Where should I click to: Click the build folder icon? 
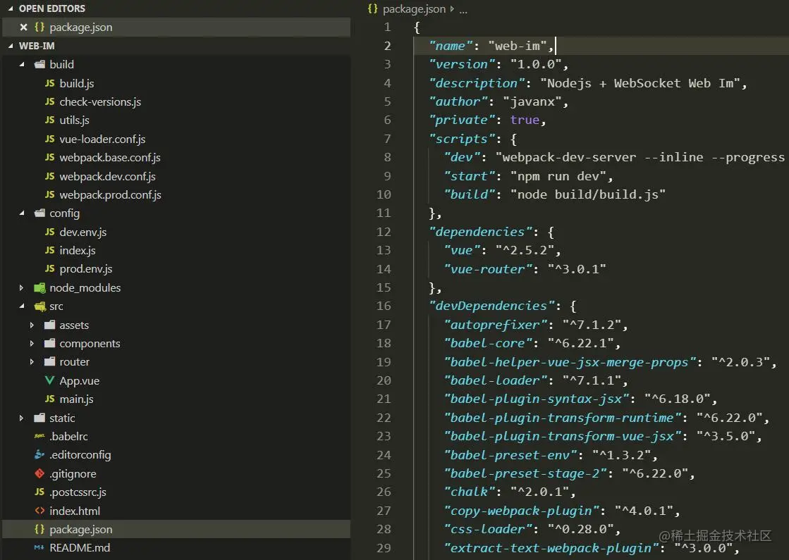[x=39, y=64]
